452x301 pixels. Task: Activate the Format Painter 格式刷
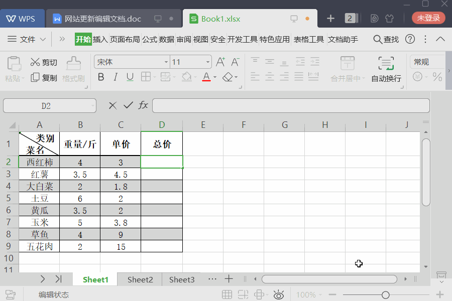point(73,69)
